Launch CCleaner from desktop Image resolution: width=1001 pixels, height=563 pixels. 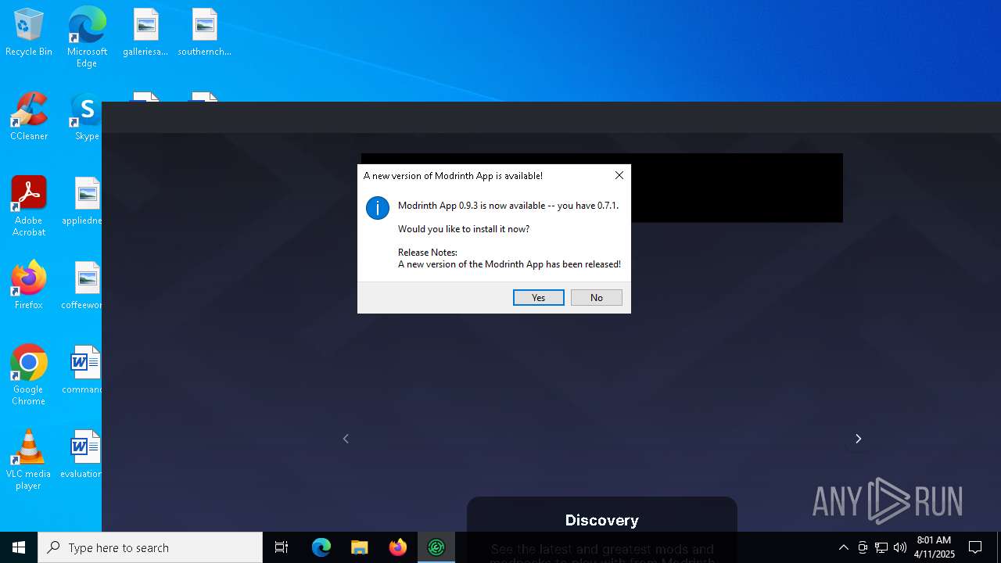(29, 117)
